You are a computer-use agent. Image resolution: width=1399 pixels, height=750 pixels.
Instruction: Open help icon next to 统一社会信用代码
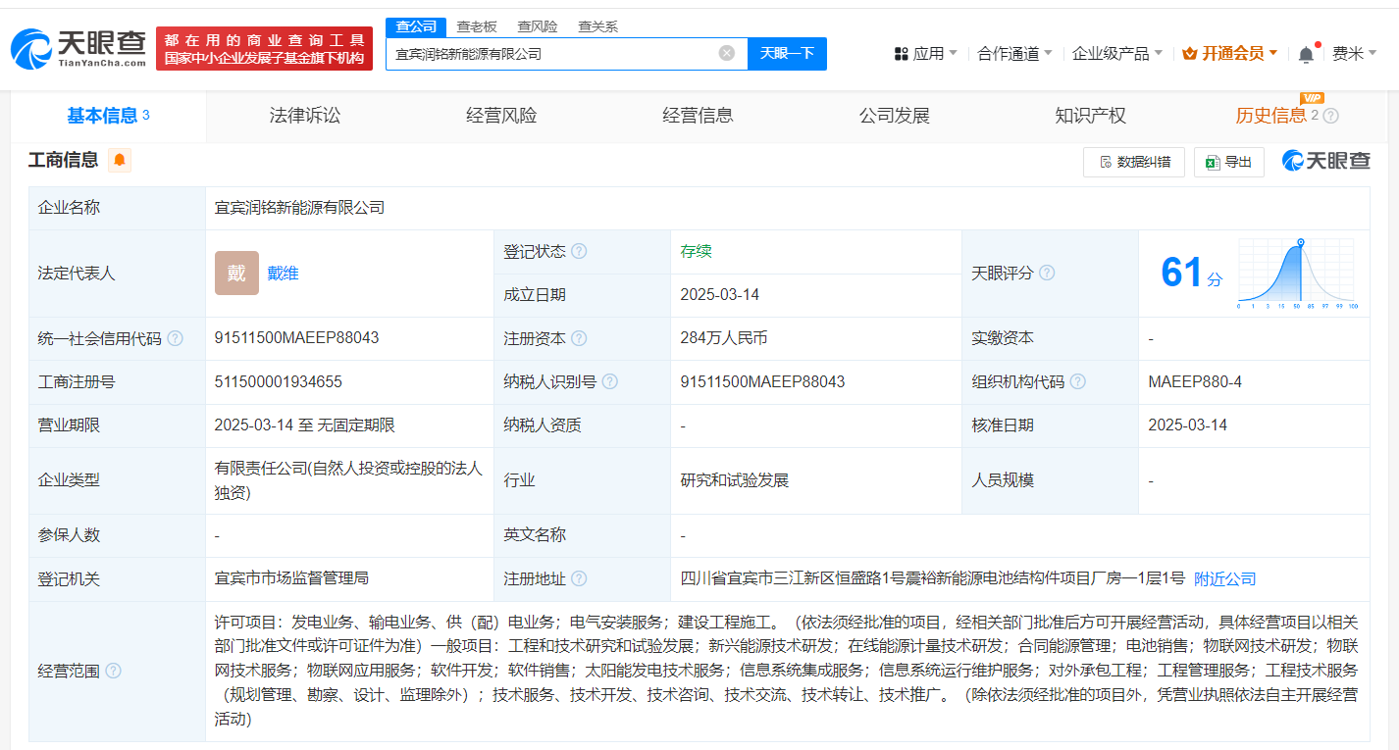pyautogui.click(x=175, y=338)
